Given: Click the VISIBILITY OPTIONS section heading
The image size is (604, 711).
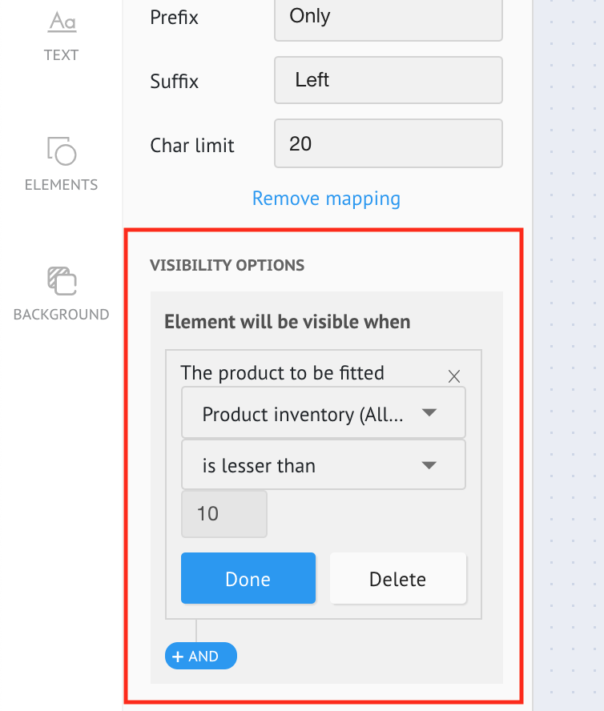Looking at the screenshot, I should click(227, 265).
